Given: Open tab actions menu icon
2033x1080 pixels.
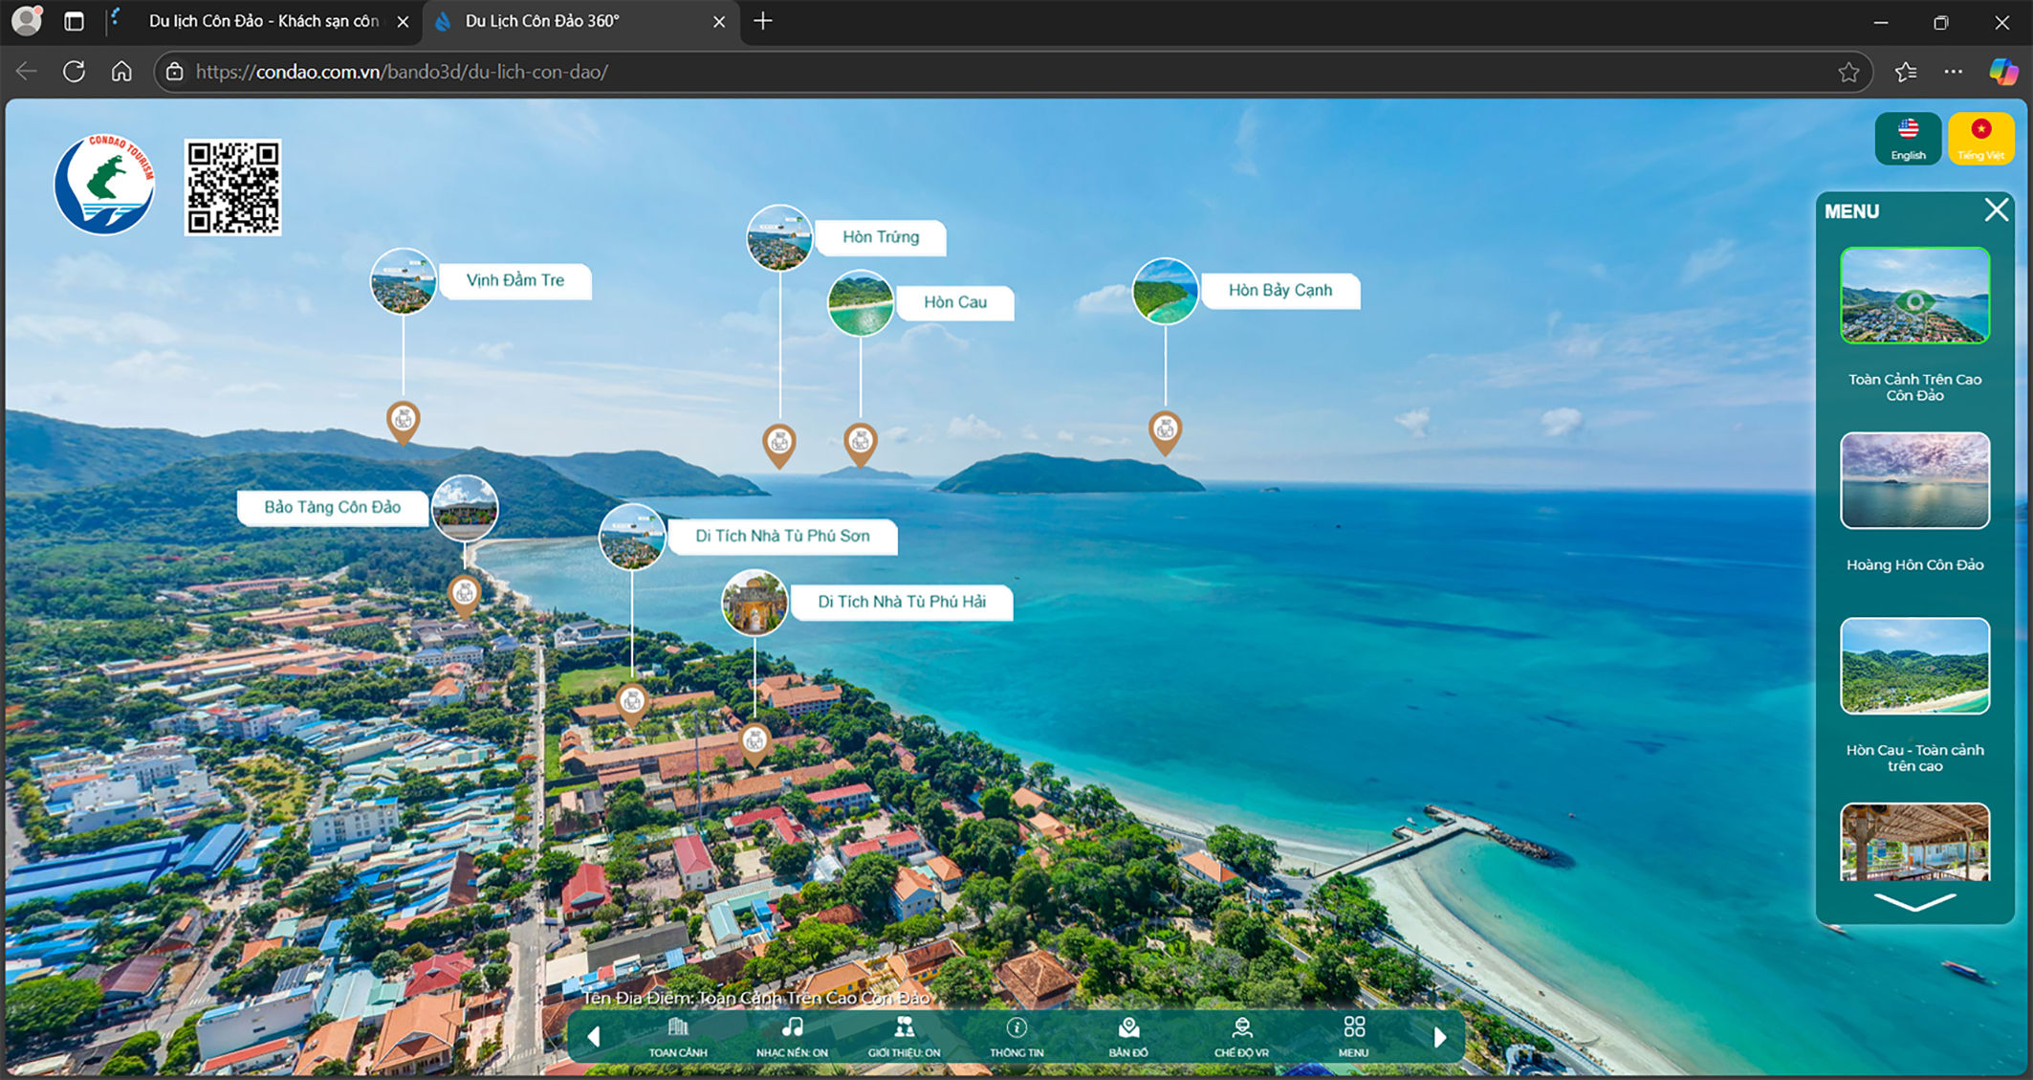Looking at the screenshot, I should click(74, 21).
